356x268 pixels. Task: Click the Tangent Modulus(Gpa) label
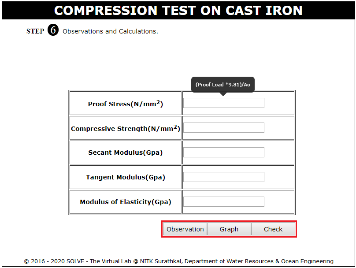click(x=126, y=178)
